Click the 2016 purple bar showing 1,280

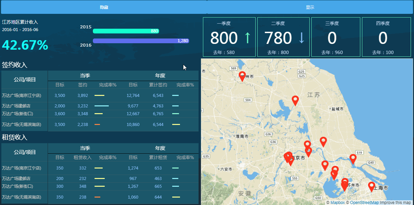141,41
